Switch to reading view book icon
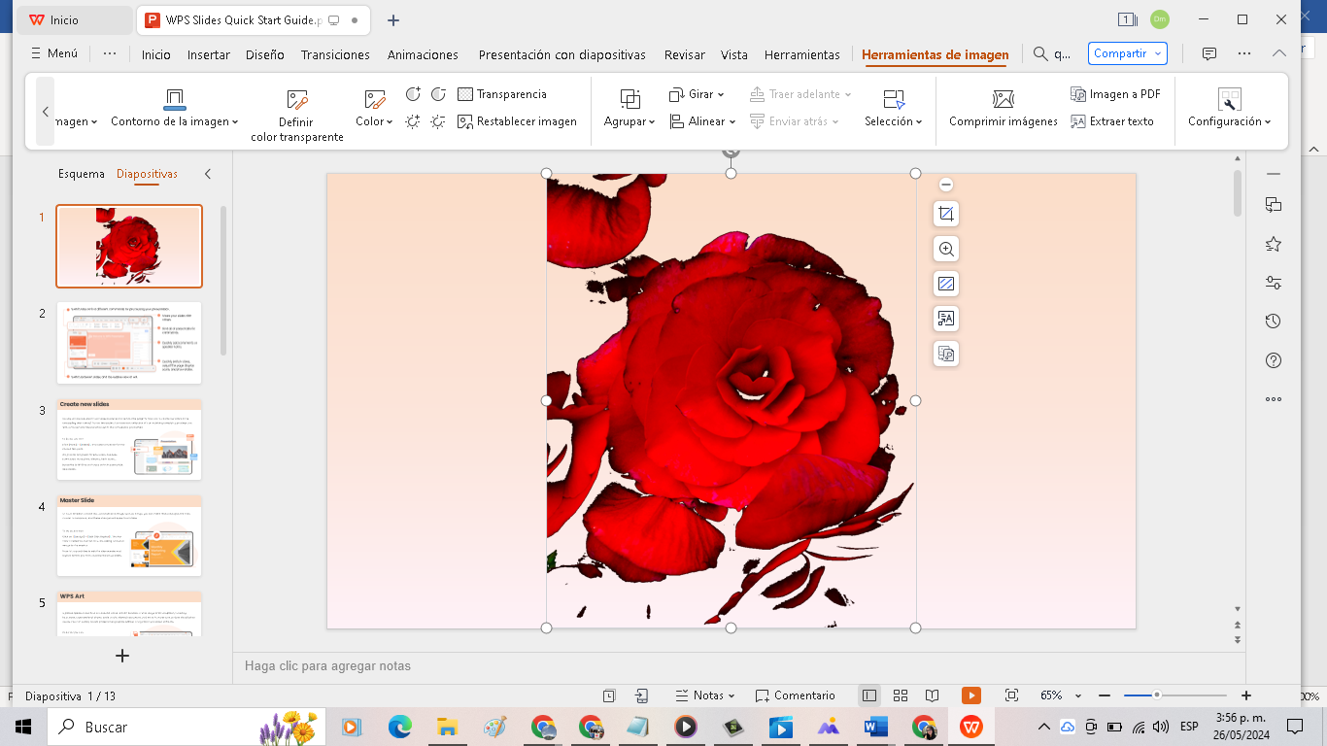1327x746 pixels. (x=932, y=695)
